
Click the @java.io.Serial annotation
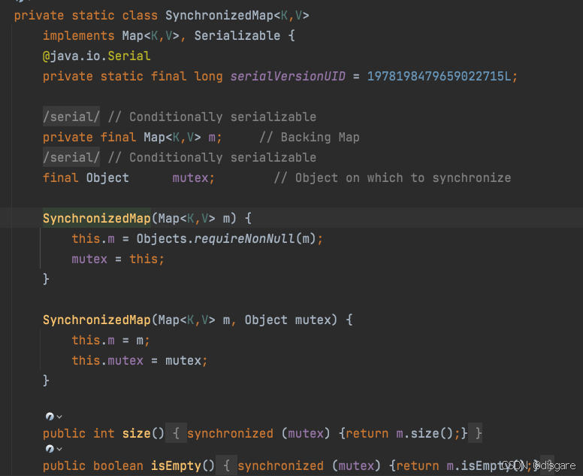[x=96, y=56]
